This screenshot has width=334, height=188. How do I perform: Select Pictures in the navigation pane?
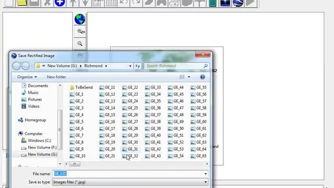[31, 99]
